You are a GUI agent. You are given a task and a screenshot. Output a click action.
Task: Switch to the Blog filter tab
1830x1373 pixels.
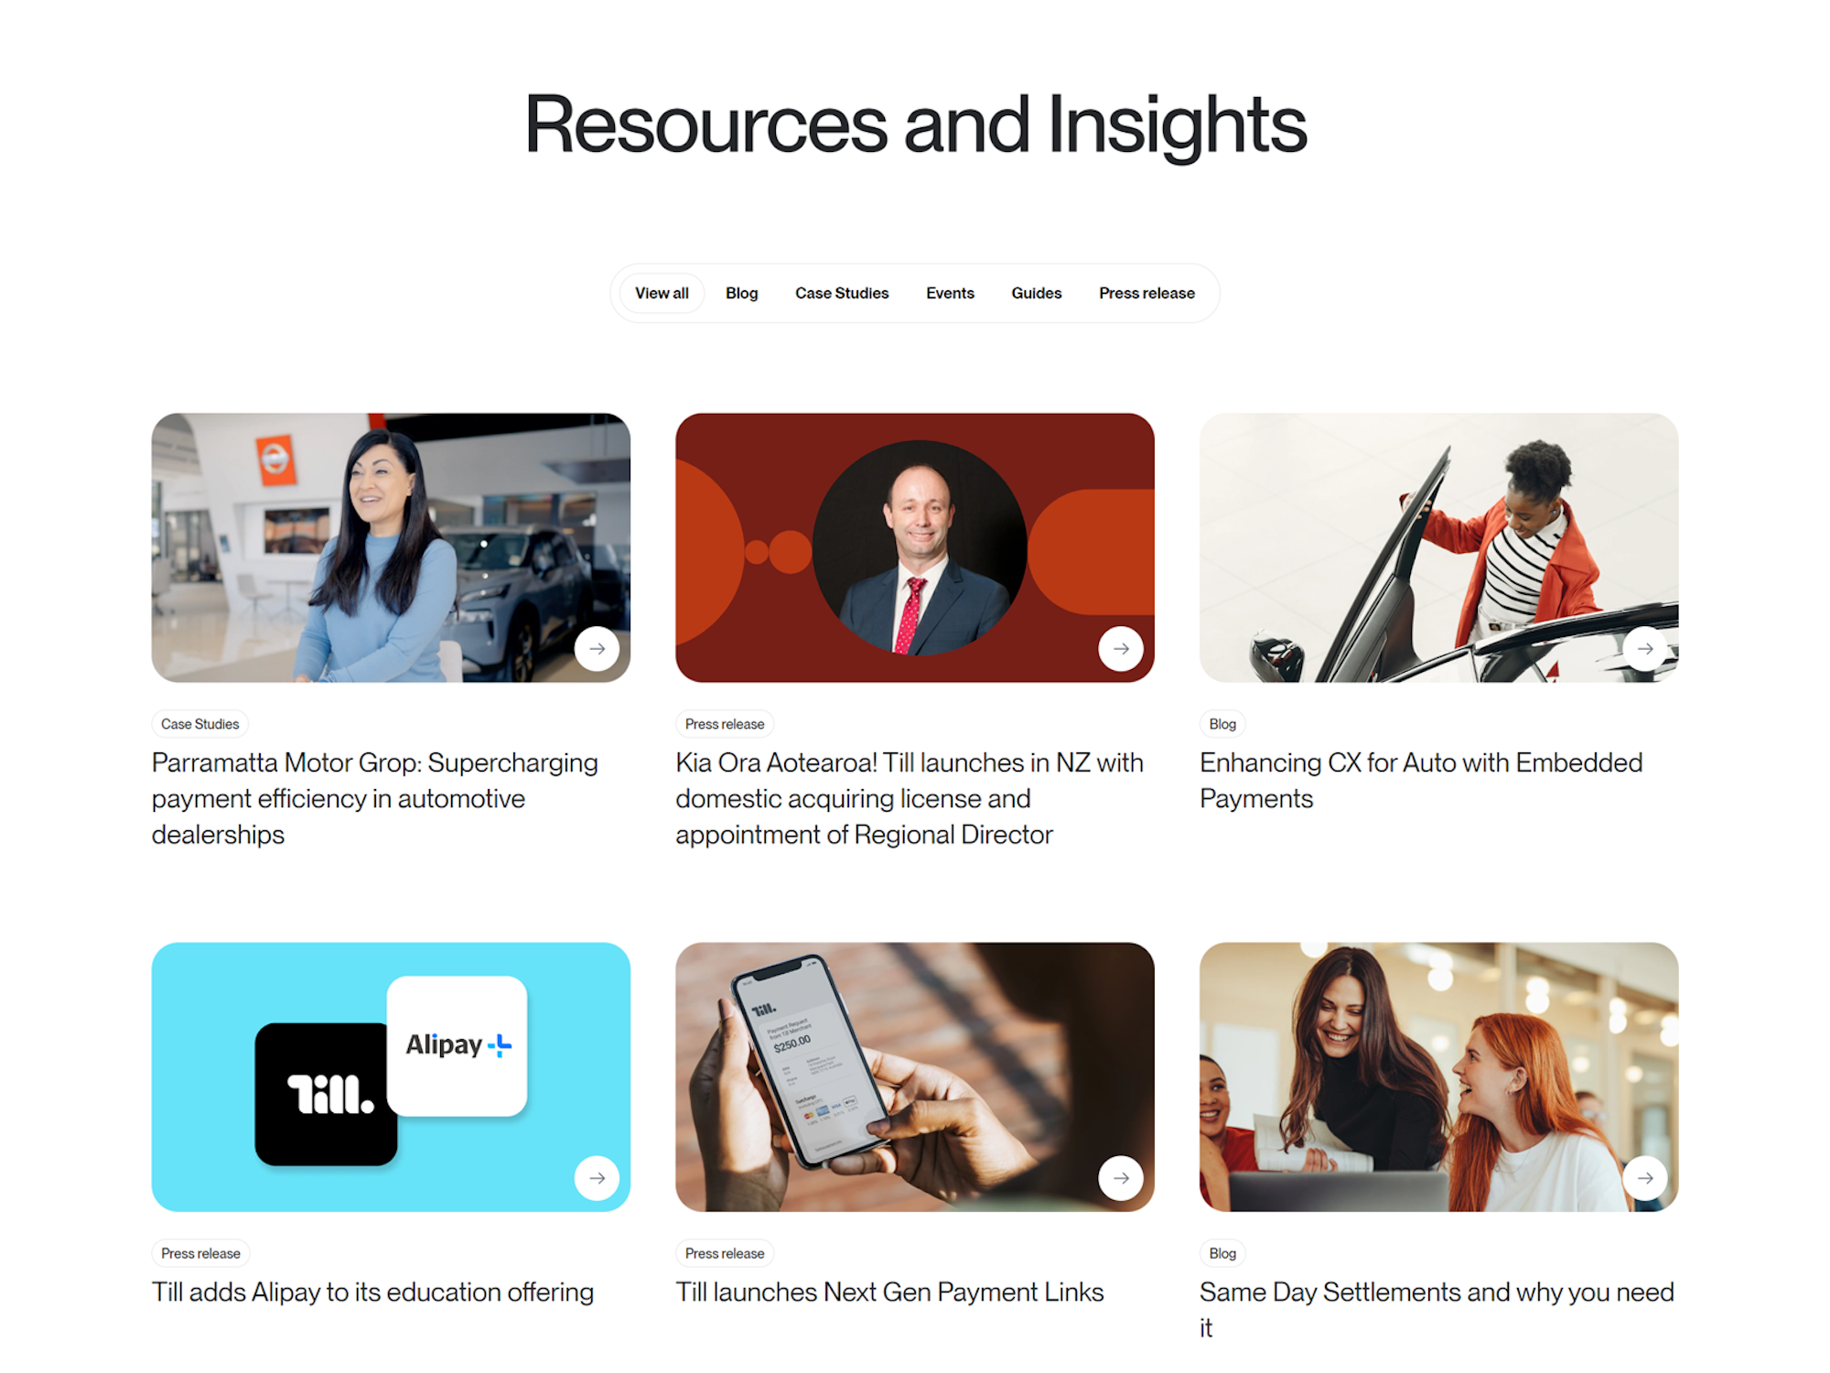742,293
